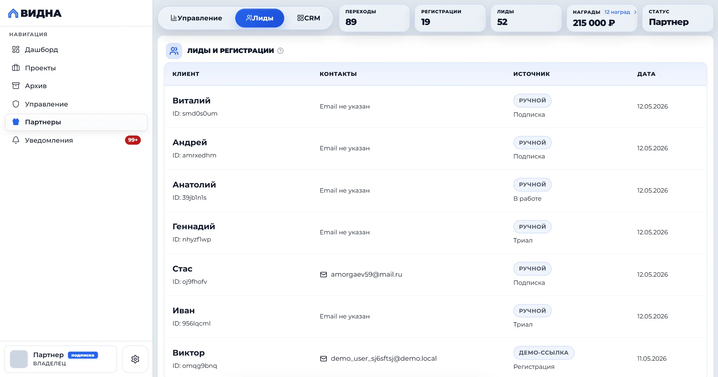Viewport: 718px width, 377px height.
Task: Go to Проекты in navigation
Action: 76,68
